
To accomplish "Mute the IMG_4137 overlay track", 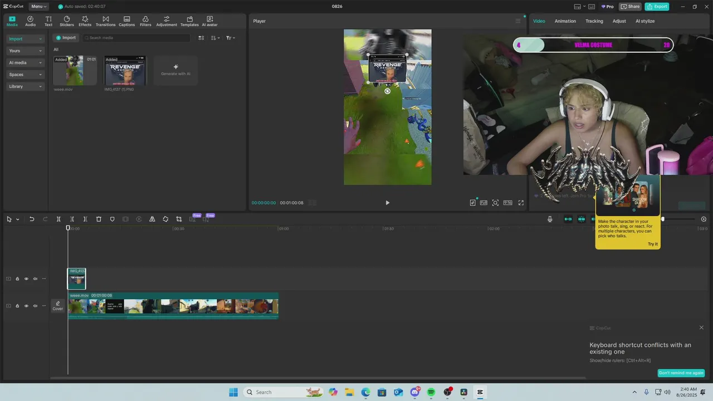I will point(35,279).
